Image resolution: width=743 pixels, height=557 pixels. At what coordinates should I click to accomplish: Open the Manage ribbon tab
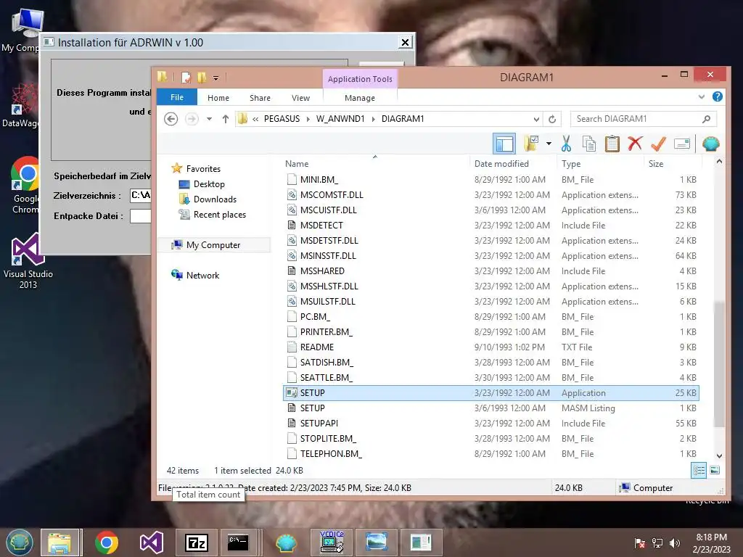[360, 98]
